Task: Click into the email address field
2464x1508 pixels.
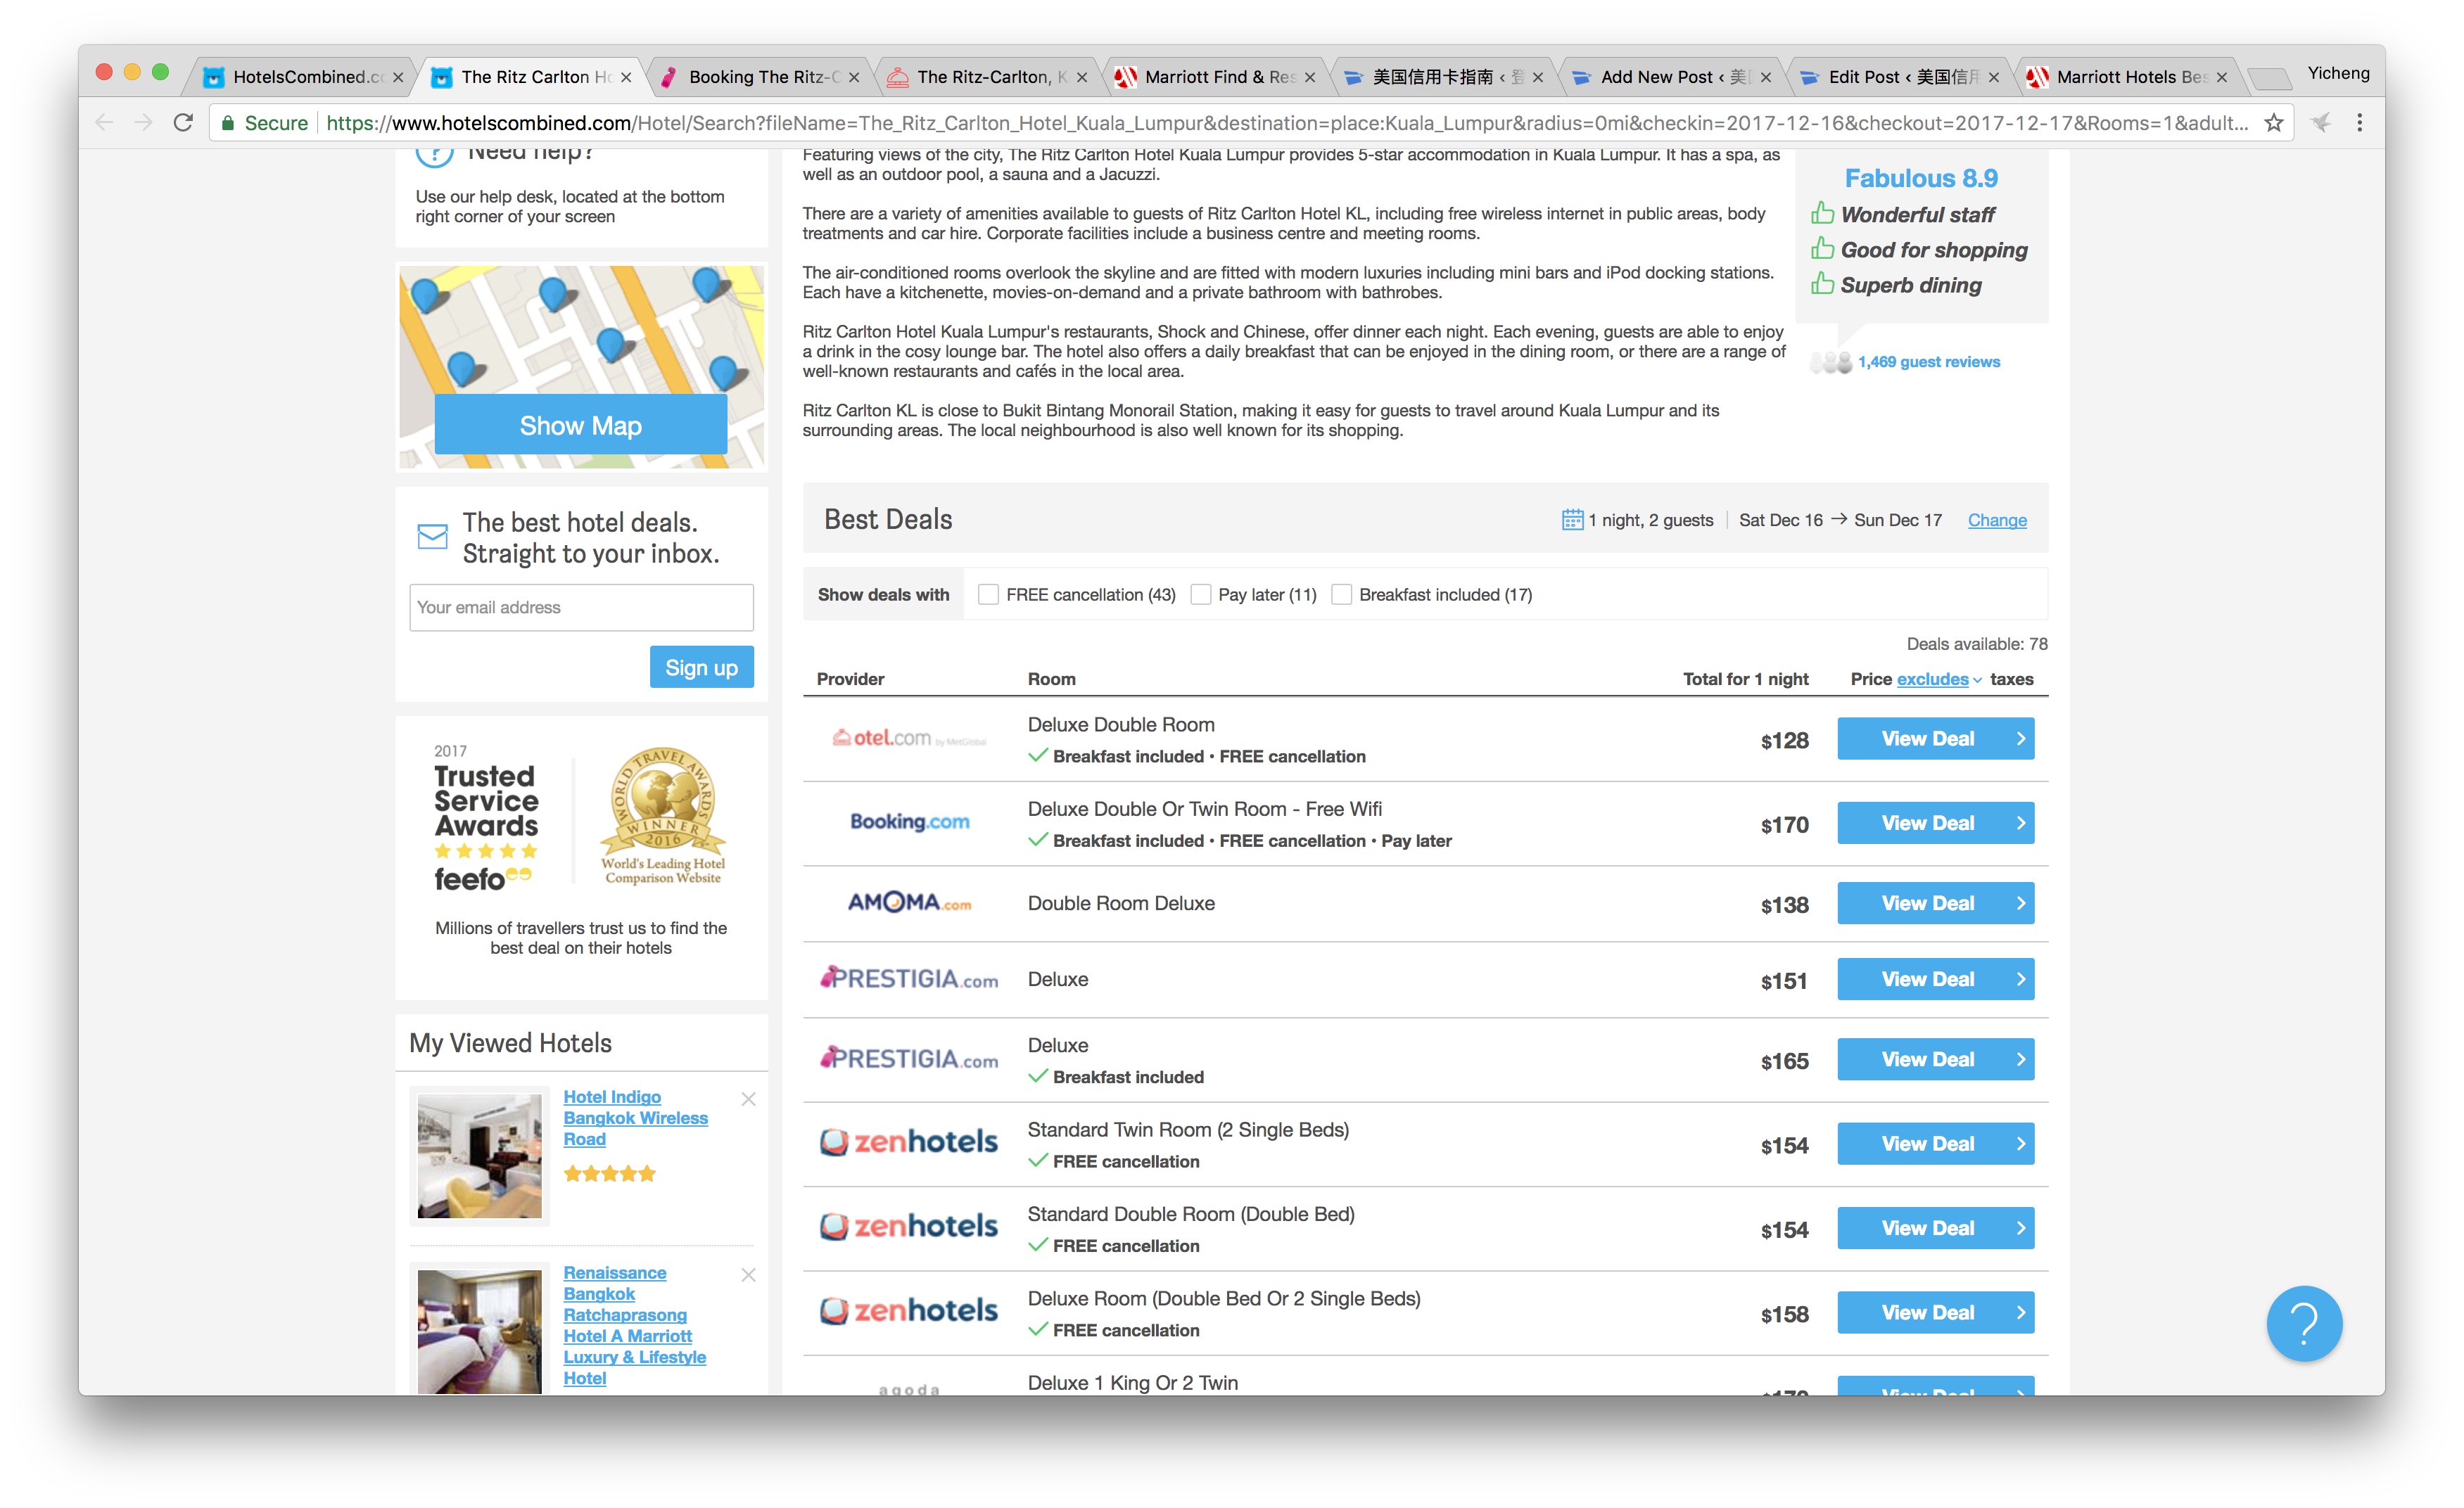Action: tap(581, 606)
